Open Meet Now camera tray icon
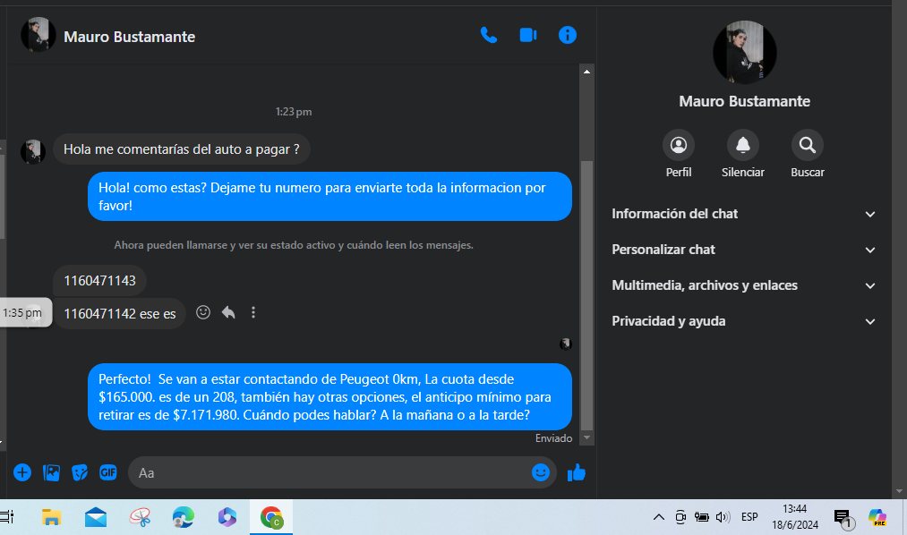Viewport: 907px width, 535px height. pos(680,517)
